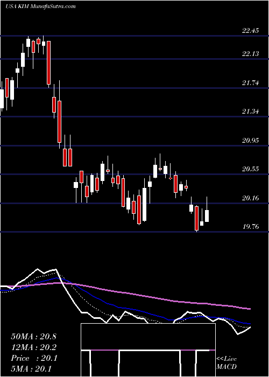The image size is (269, 377).
Task: Click the 12MA : 20.2 readout
Action: click(x=33, y=347)
